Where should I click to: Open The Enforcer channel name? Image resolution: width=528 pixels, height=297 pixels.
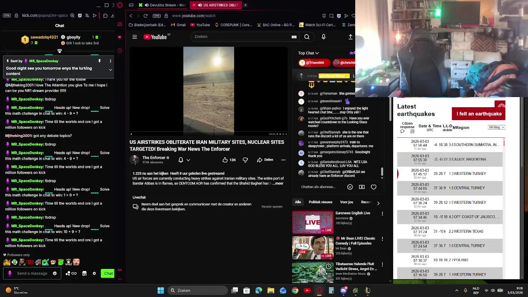click(x=154, y=158)
